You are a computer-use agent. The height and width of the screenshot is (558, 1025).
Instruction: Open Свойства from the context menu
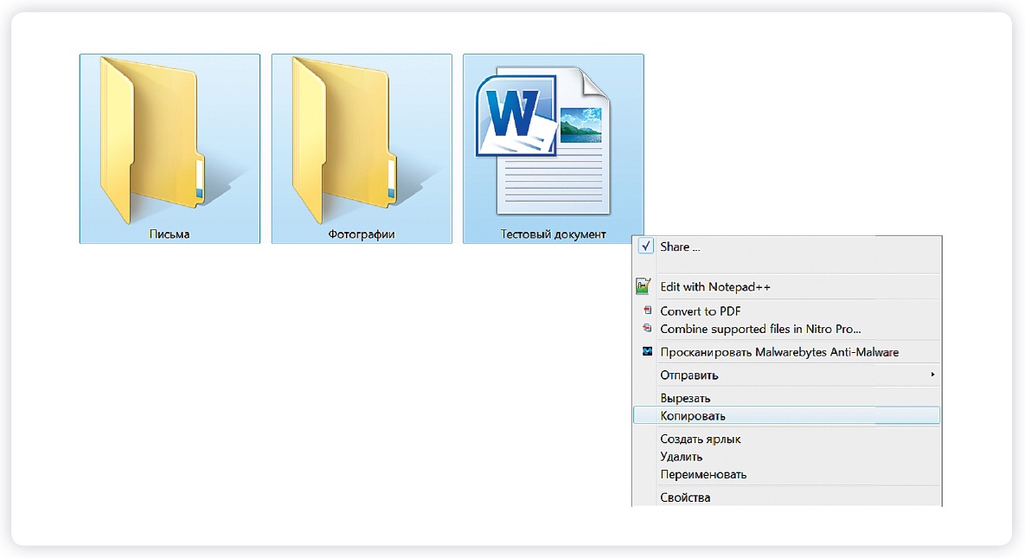pyautogui.click(x=685, y=497)
